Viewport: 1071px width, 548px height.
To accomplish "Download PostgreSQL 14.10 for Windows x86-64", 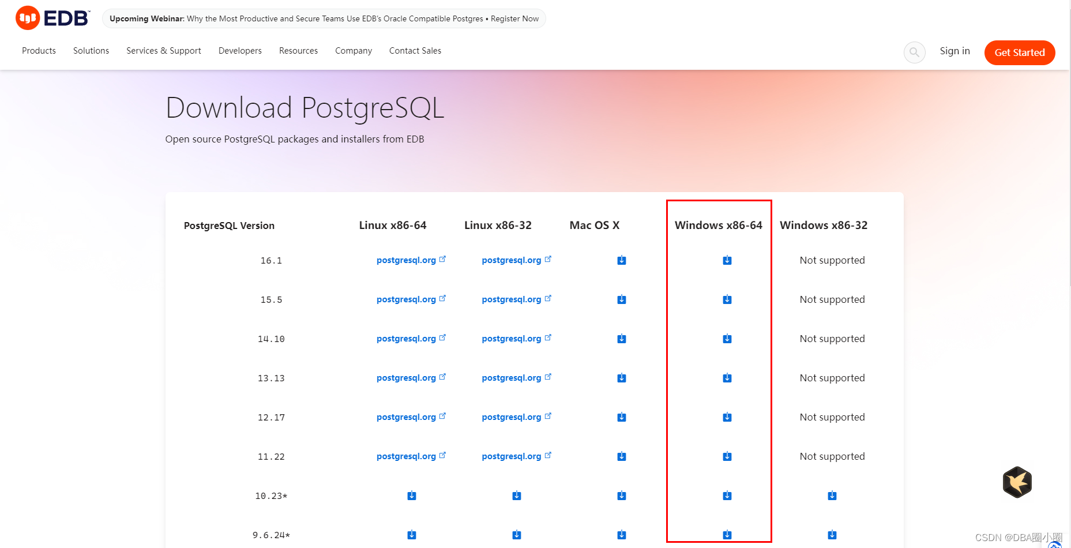I will point(727,339).
